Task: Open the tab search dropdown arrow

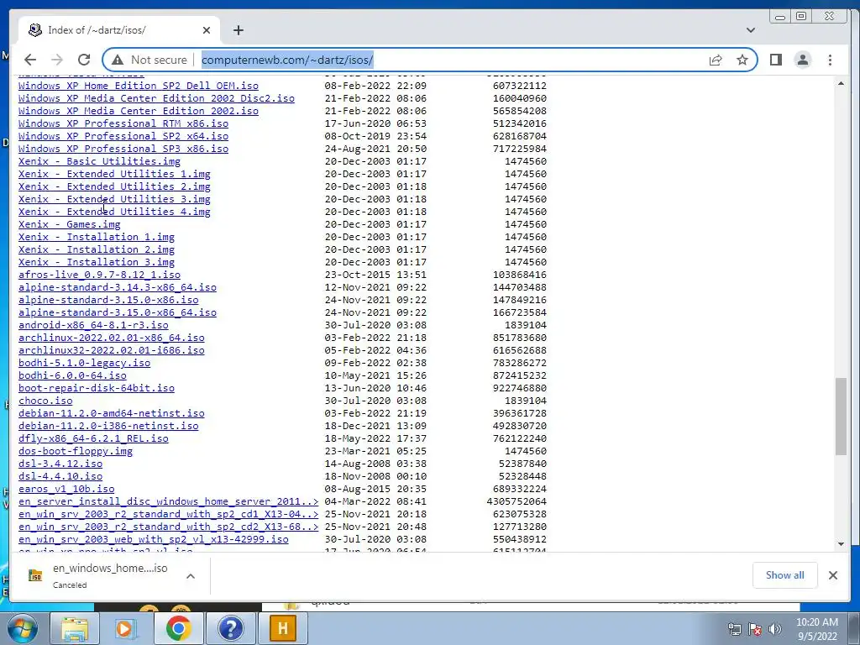Action: pos(750,30)
